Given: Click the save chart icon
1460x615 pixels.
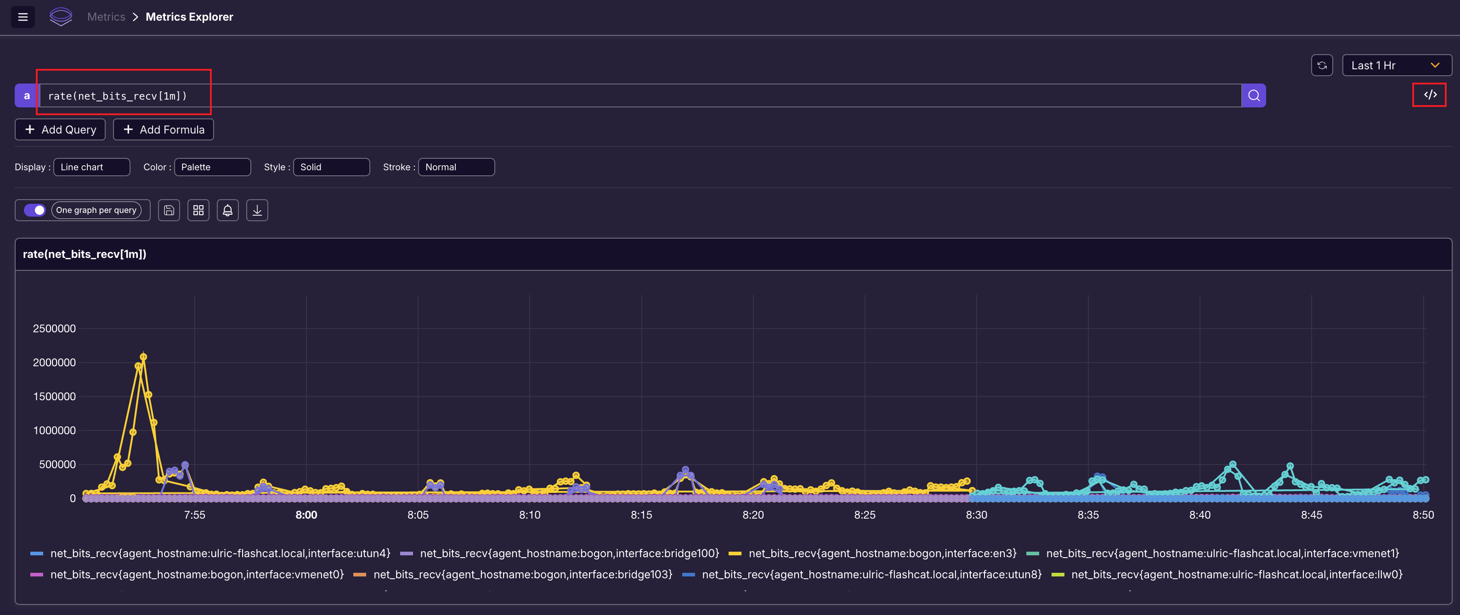Looking at the screenshot, I should click(x=169, y=210).
